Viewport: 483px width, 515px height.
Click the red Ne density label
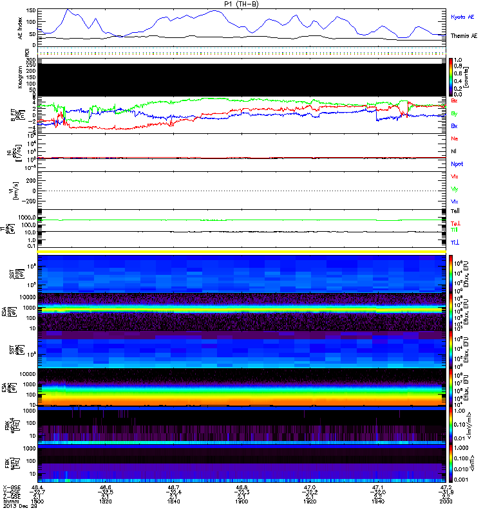[x=455, y=138]
